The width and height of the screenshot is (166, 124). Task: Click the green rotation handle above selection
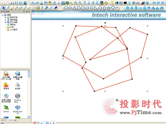coord(105,23)
